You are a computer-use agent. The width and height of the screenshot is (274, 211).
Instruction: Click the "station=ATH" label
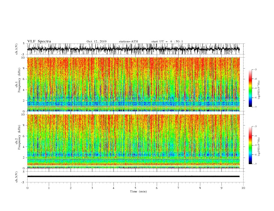point(128,41)
